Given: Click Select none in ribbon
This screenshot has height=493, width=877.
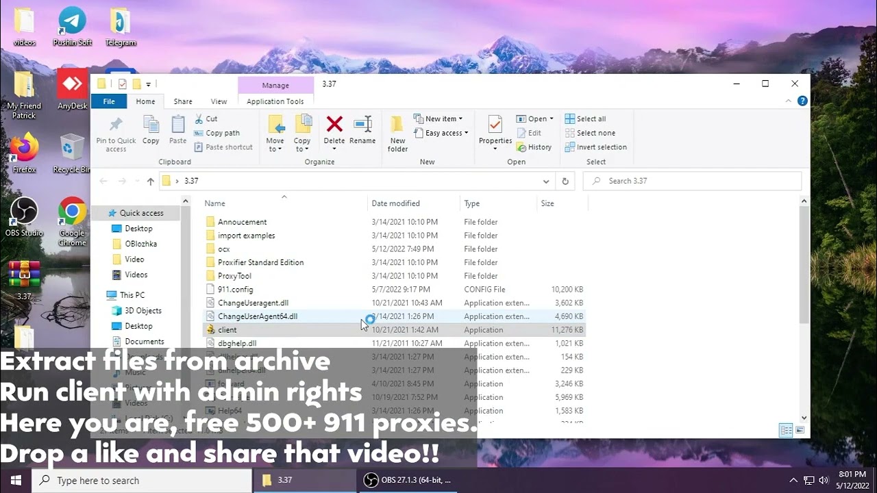Looking at the screenshot, I should [x=590, y=133].
